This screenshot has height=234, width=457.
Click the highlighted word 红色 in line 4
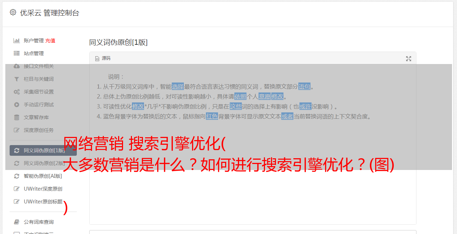tap(212, 116)
